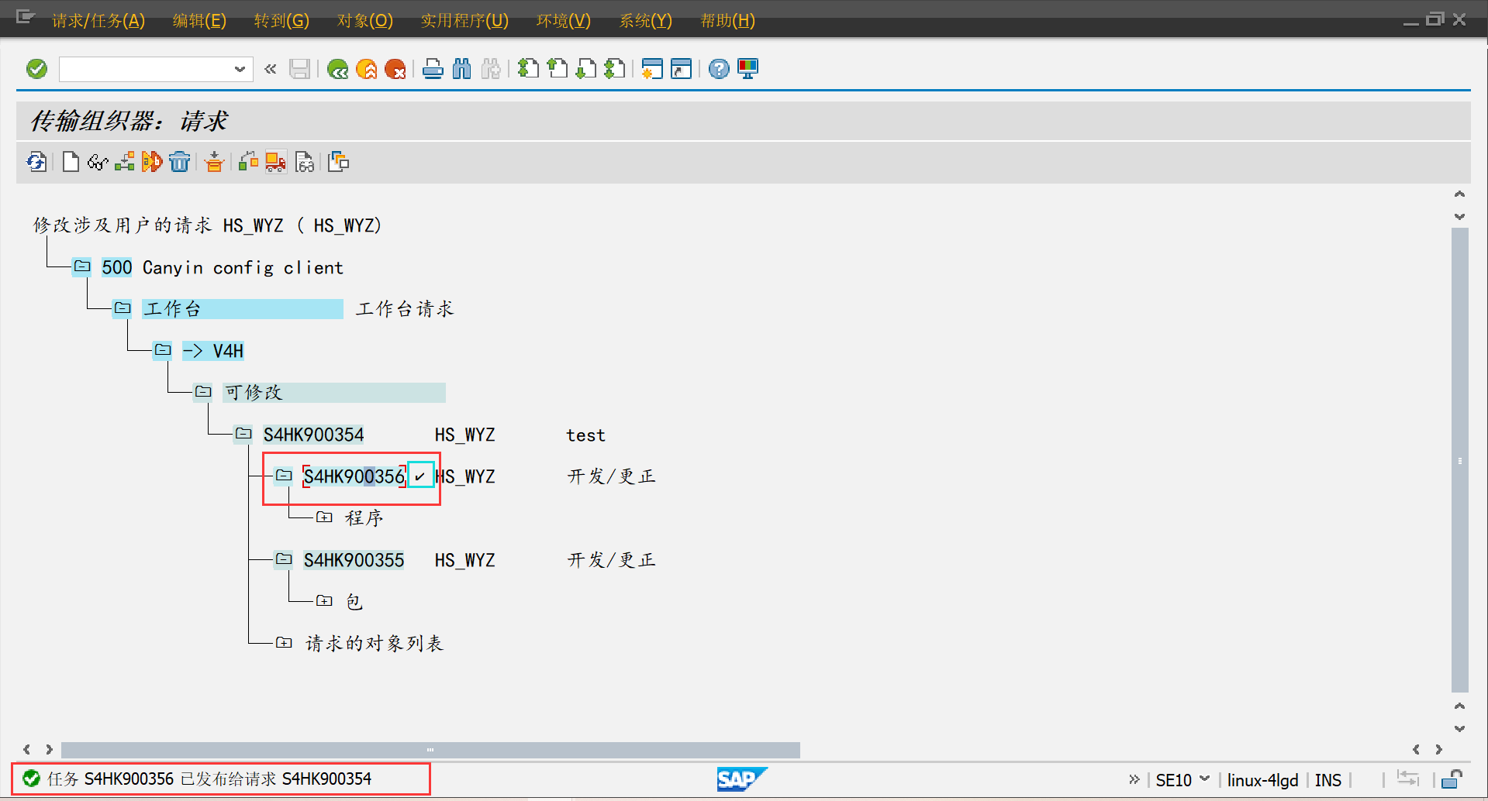Open a new GUI session icon

[652, 69]
